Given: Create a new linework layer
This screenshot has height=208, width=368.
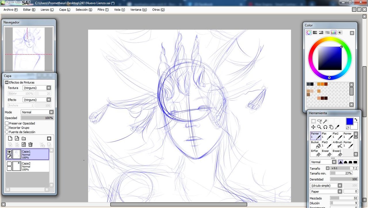Looking at the screenshot, I should [17, 138].
